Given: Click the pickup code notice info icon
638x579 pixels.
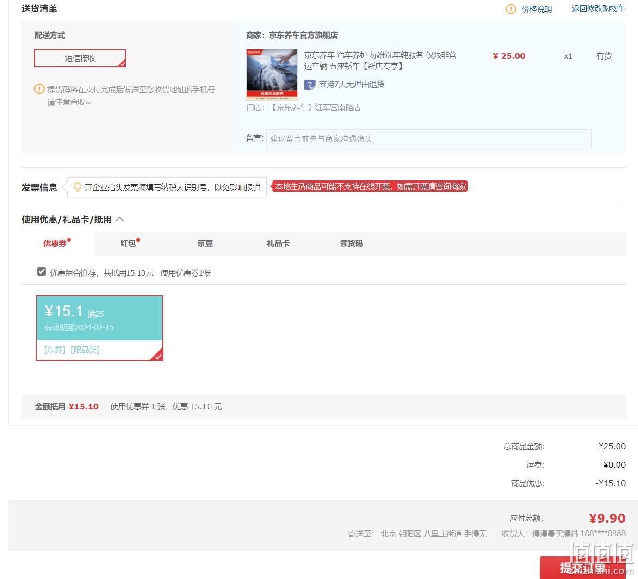Looking at the screenshot, I should coord(40,89).
